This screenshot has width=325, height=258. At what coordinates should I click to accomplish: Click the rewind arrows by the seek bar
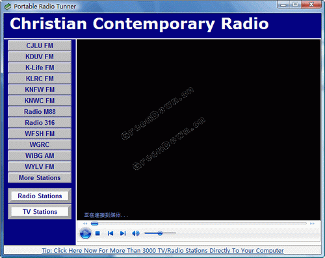(x=85, y=224)
